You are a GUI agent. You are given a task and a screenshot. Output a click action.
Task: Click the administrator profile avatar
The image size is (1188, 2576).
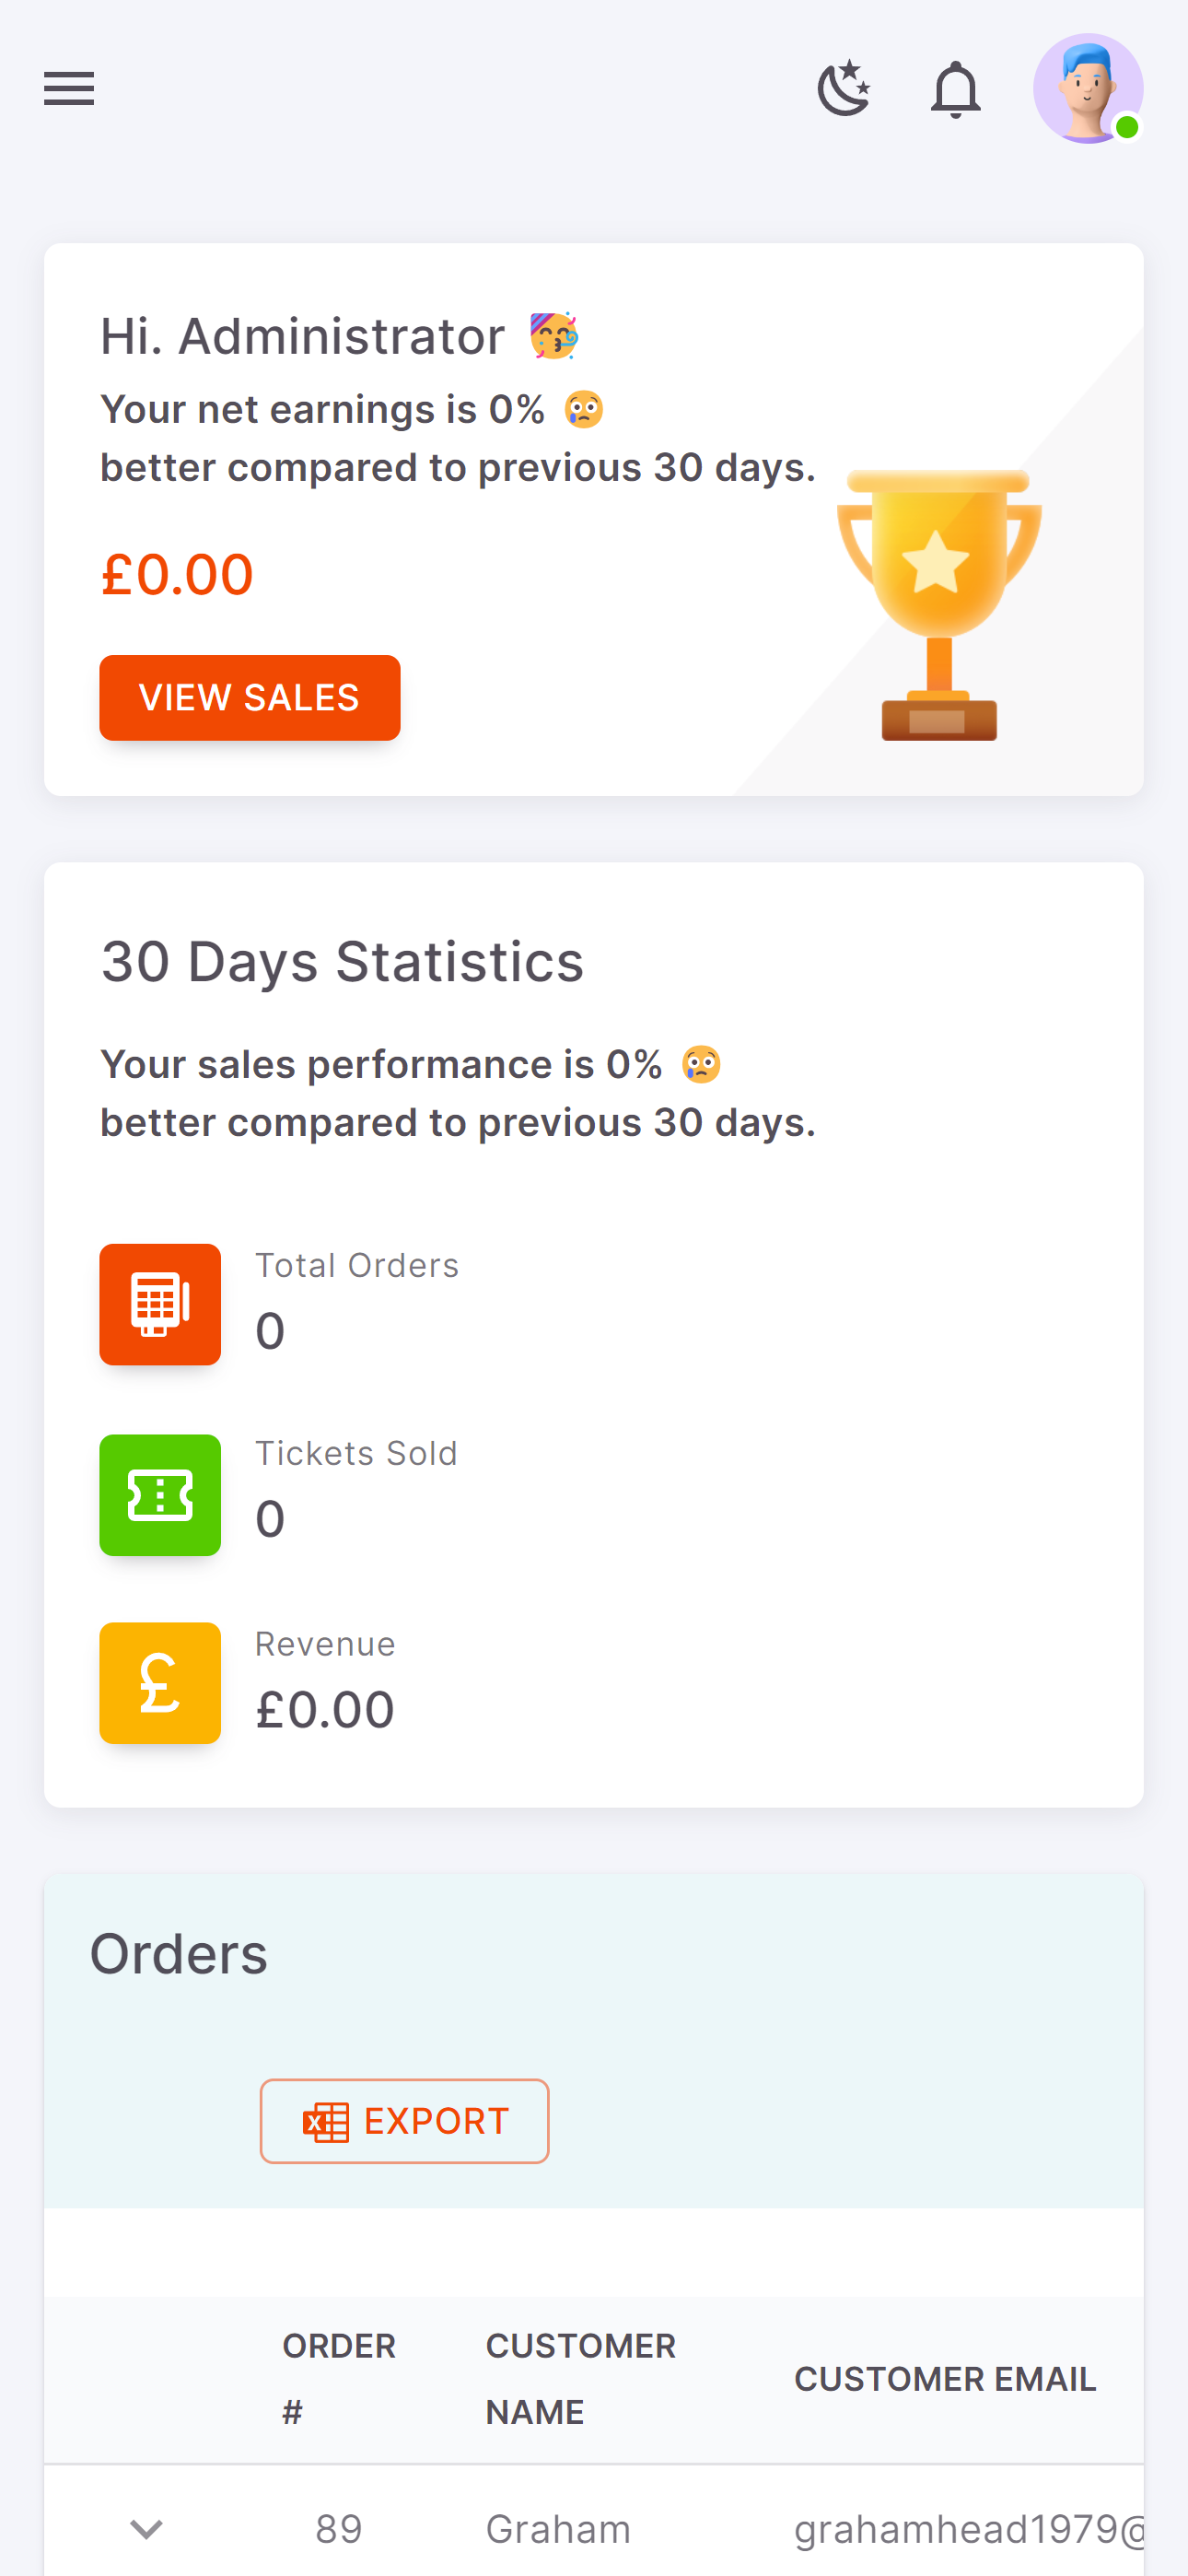click(x=1088, y=88)
